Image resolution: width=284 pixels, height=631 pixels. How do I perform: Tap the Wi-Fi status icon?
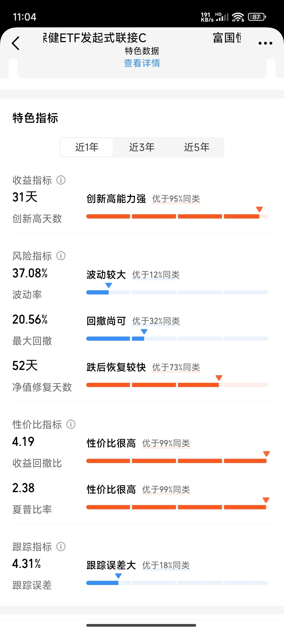(x=238, y=17)
